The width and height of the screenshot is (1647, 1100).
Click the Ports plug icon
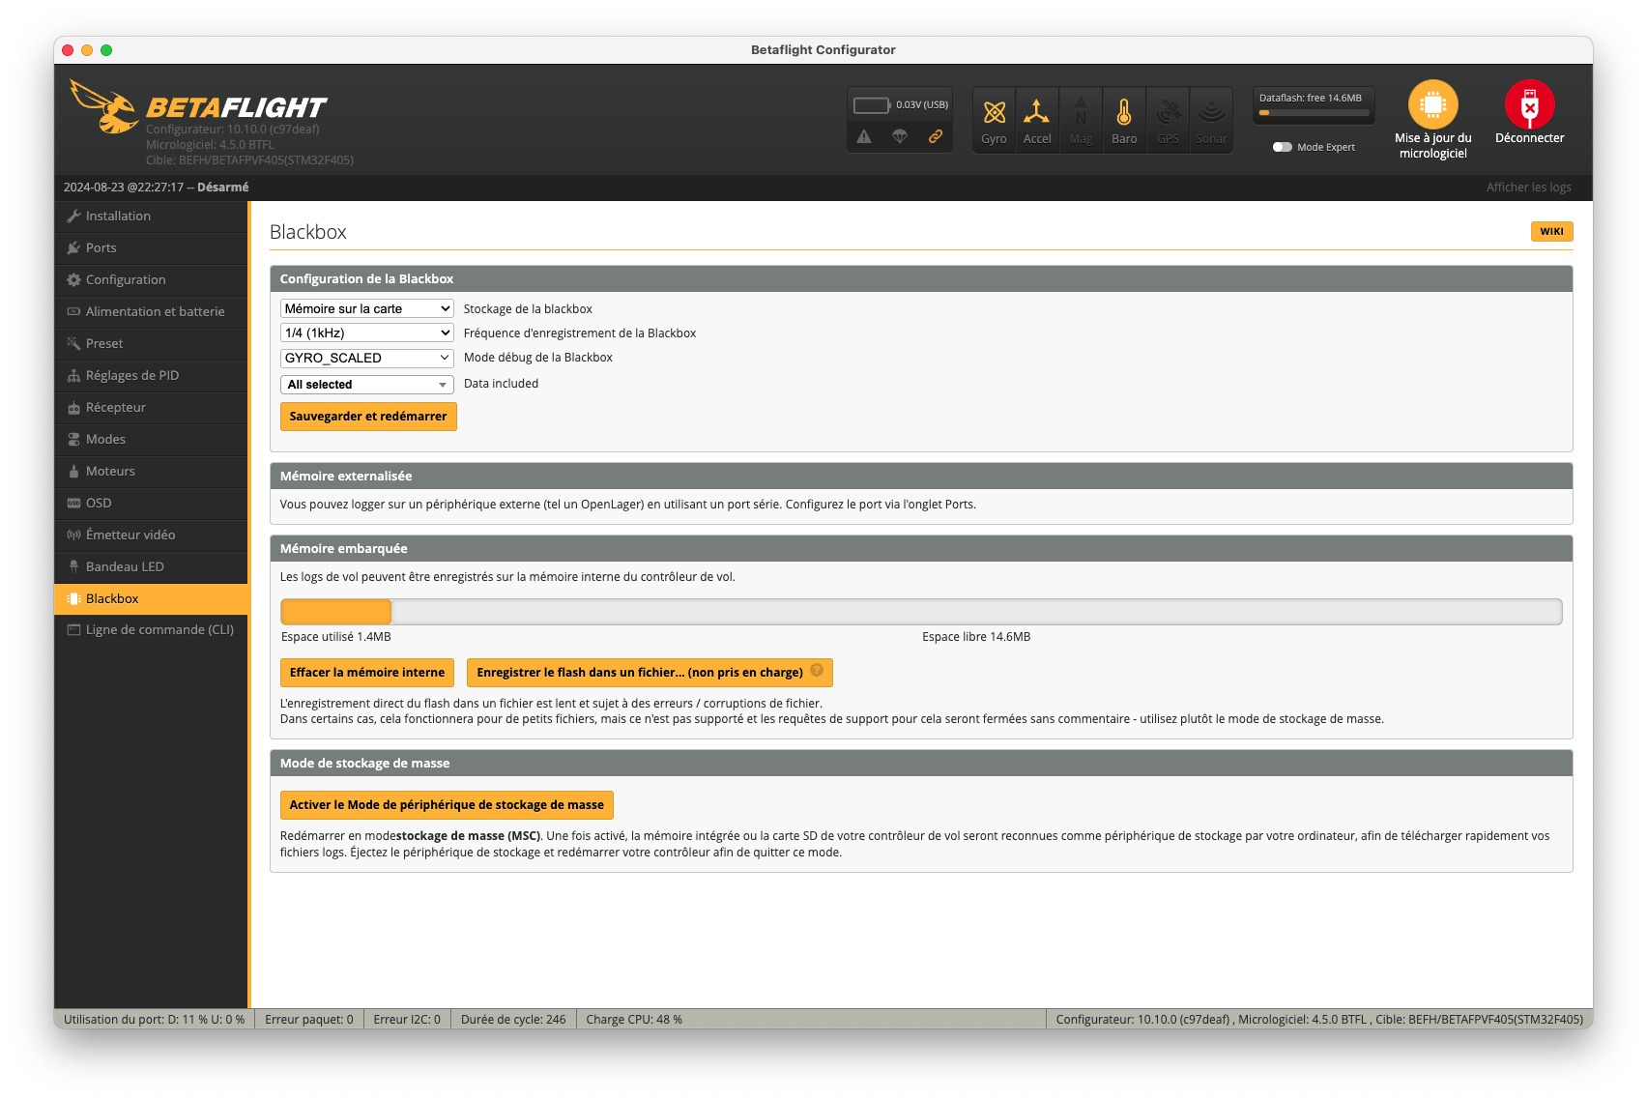point(73,248)
